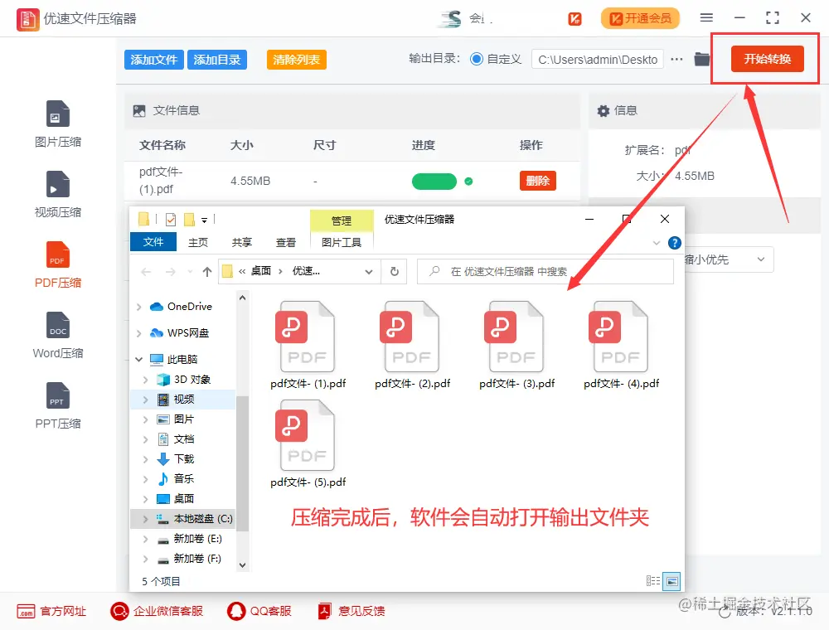Select 下载 in the navigation tree
The image size is (829, 630).
[183, 458]
